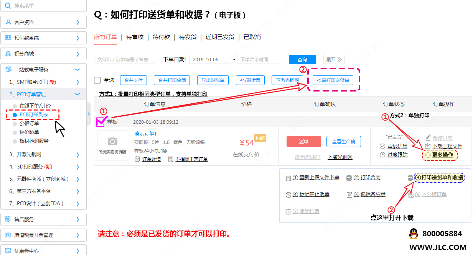Click the search menu magnifier icon

click(x=8, y=6)
